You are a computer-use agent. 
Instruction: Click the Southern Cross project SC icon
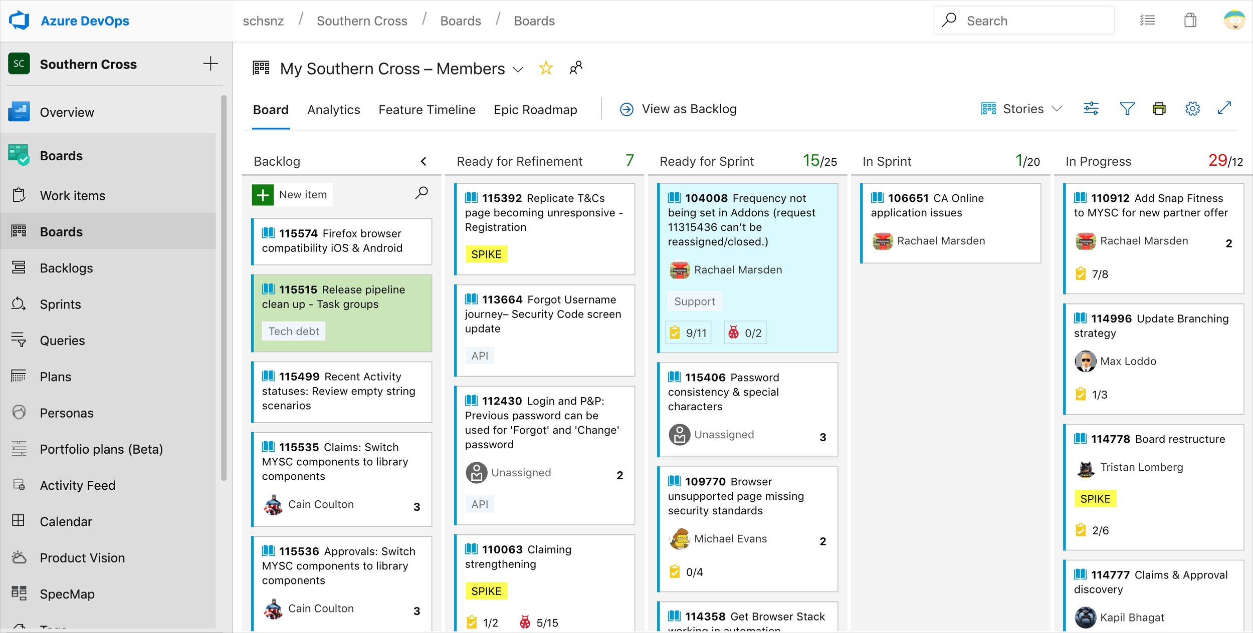click(19, 64)
